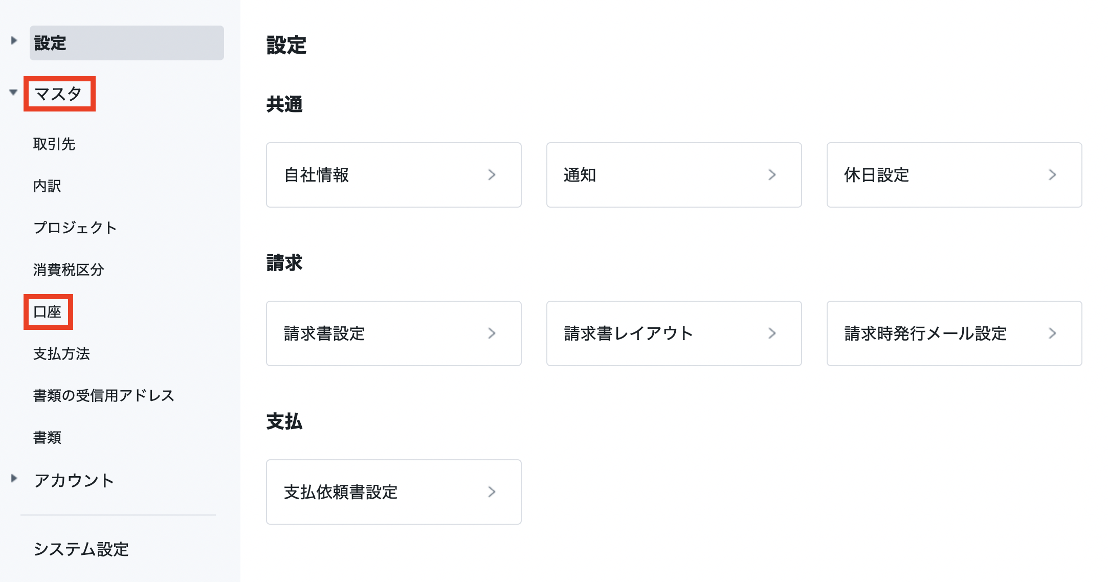Click システム設定 at sidebar bottom

tap(81, 549)
